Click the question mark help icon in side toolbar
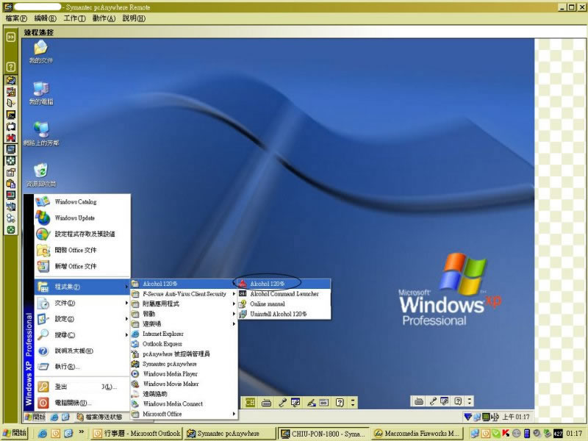The height and width of the screenshot is (441, 588). [x=11, y=67]
